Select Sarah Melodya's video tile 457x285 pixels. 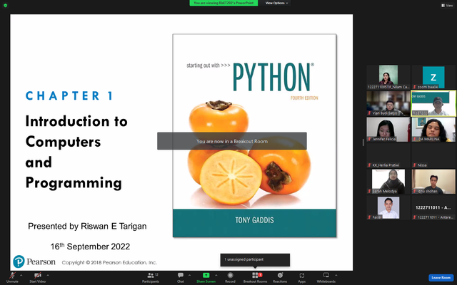tap(388, 182)
